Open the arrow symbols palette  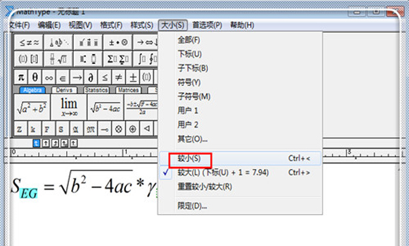(x=146, y=42)
